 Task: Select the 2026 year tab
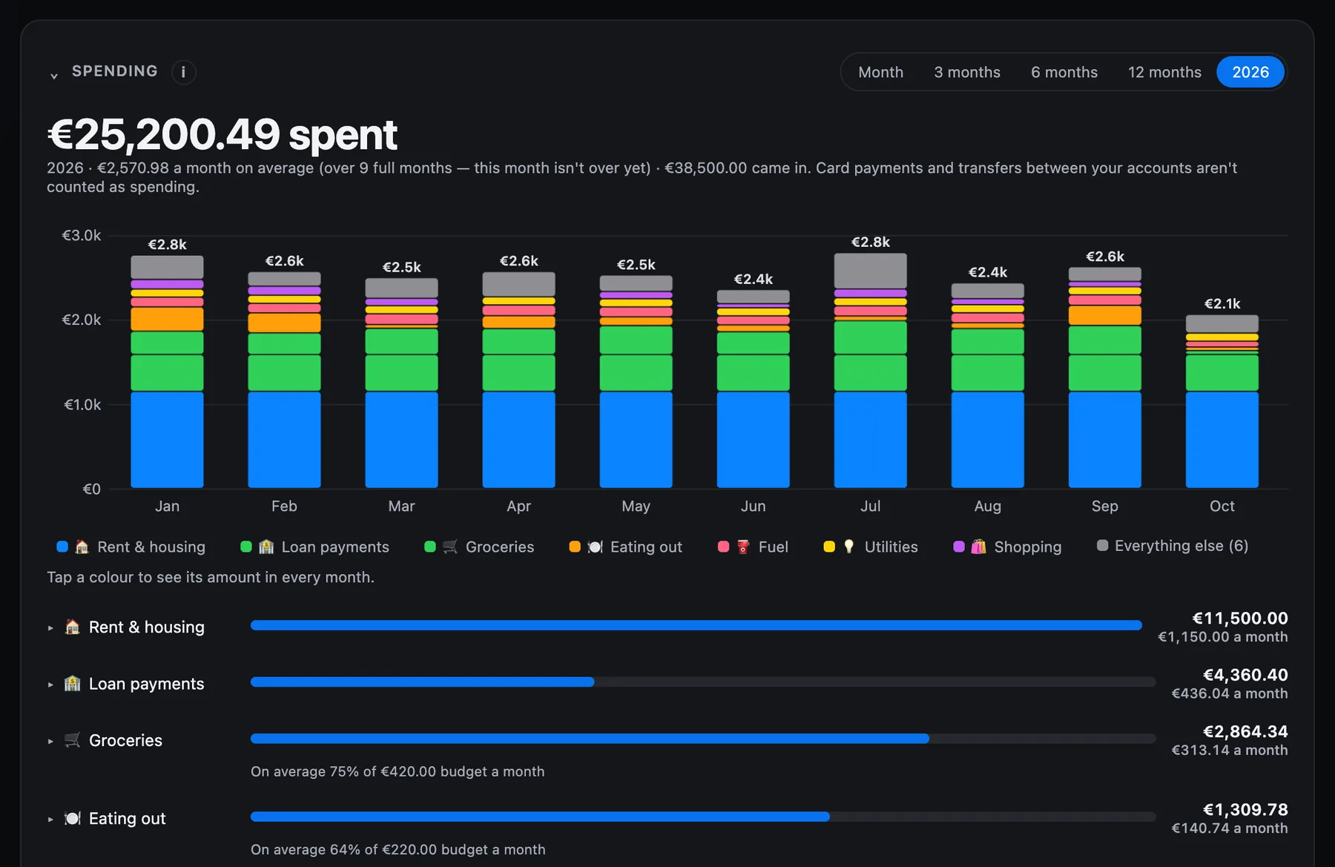[x=1250, y=72]
